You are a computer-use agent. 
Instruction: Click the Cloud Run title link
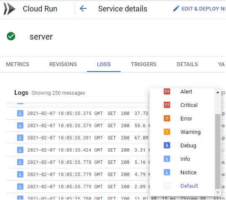coord(40,9)
